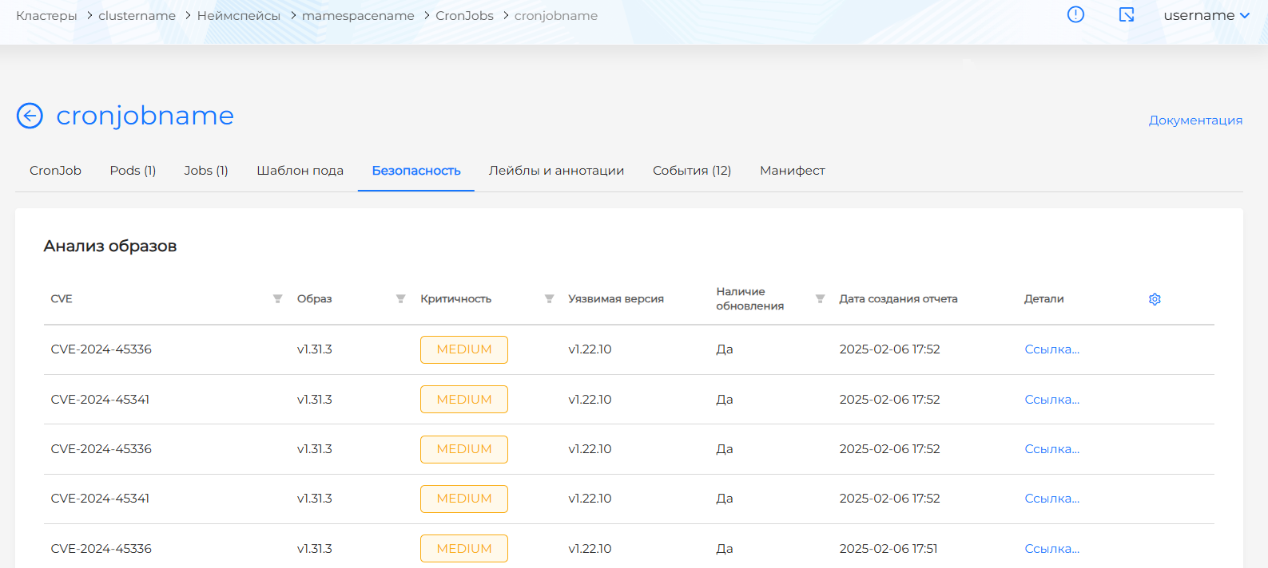Viewport: 1268px width, 568px height.
Task: Navigate to Кластеры in breadcrumbs
Action: [x=46, y=16]
